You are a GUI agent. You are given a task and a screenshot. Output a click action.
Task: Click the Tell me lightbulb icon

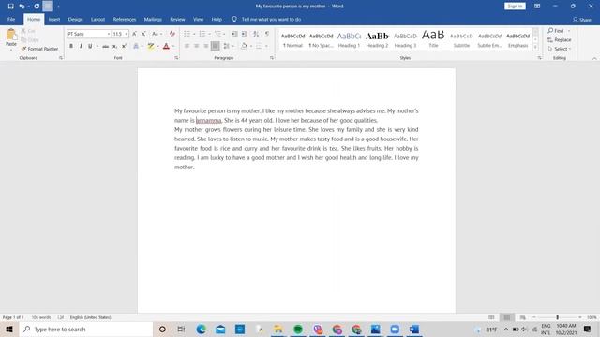coord(234,19)
